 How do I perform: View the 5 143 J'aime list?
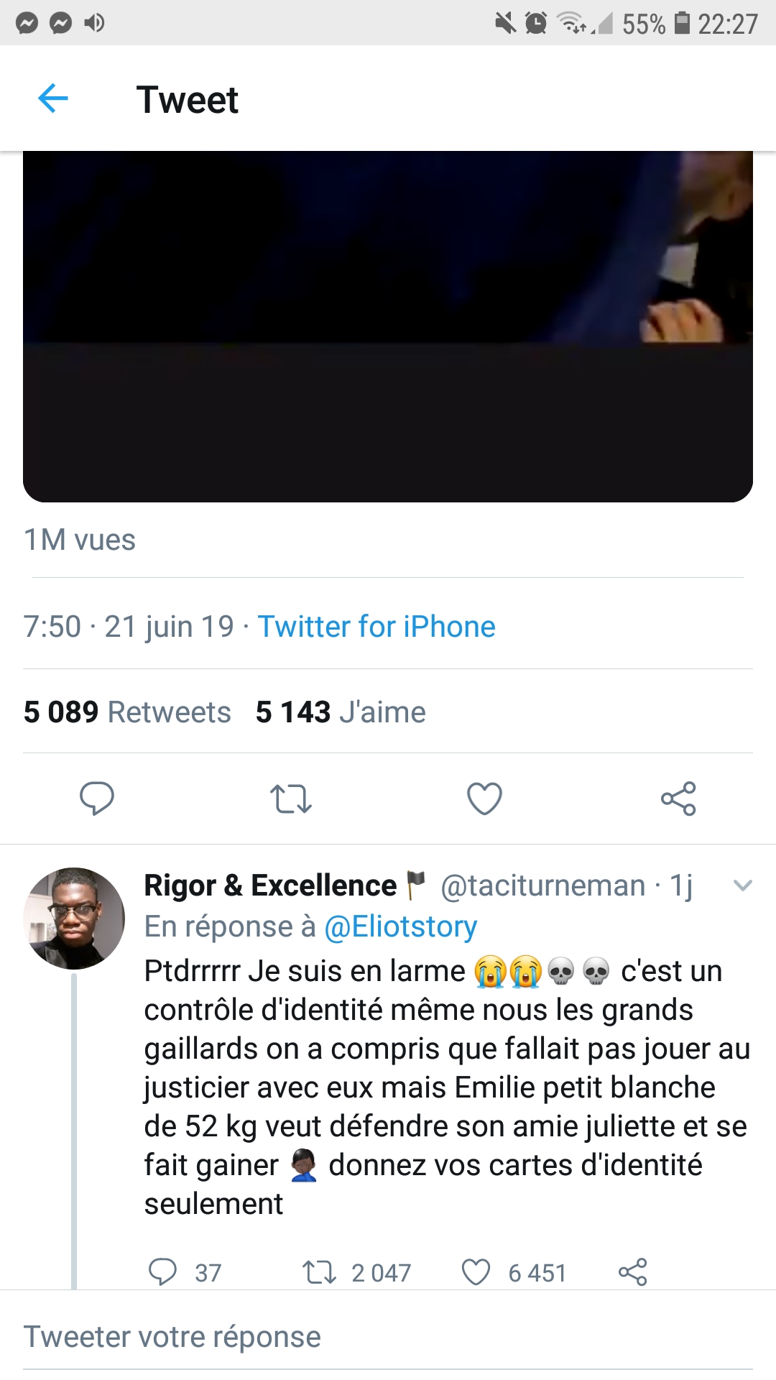(341, 712)
